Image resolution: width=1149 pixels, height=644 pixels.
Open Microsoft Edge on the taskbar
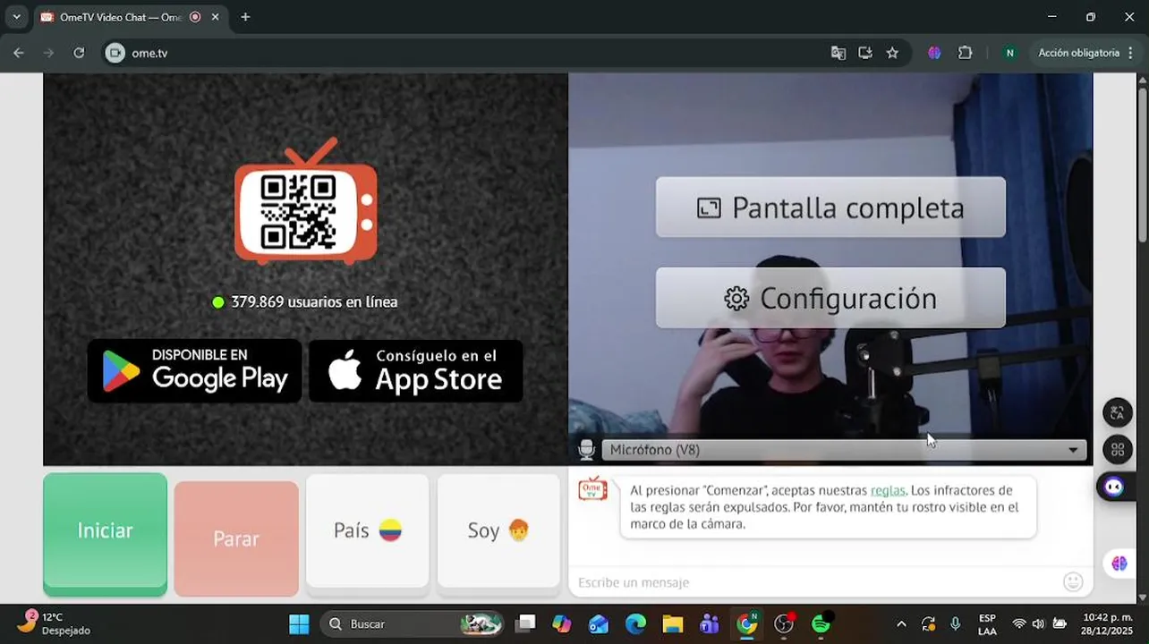click(x=635, y=623)
